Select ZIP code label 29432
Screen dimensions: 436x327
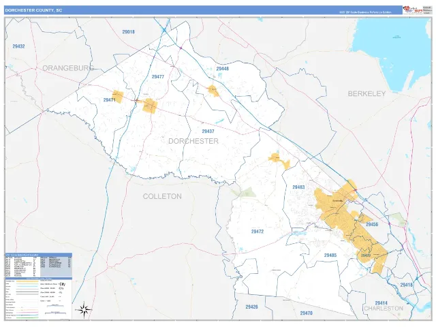pyautogui.click(x=18, y=46)
